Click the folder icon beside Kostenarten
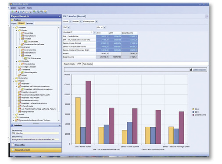This screenshot has width=222, height=164. 17,78
